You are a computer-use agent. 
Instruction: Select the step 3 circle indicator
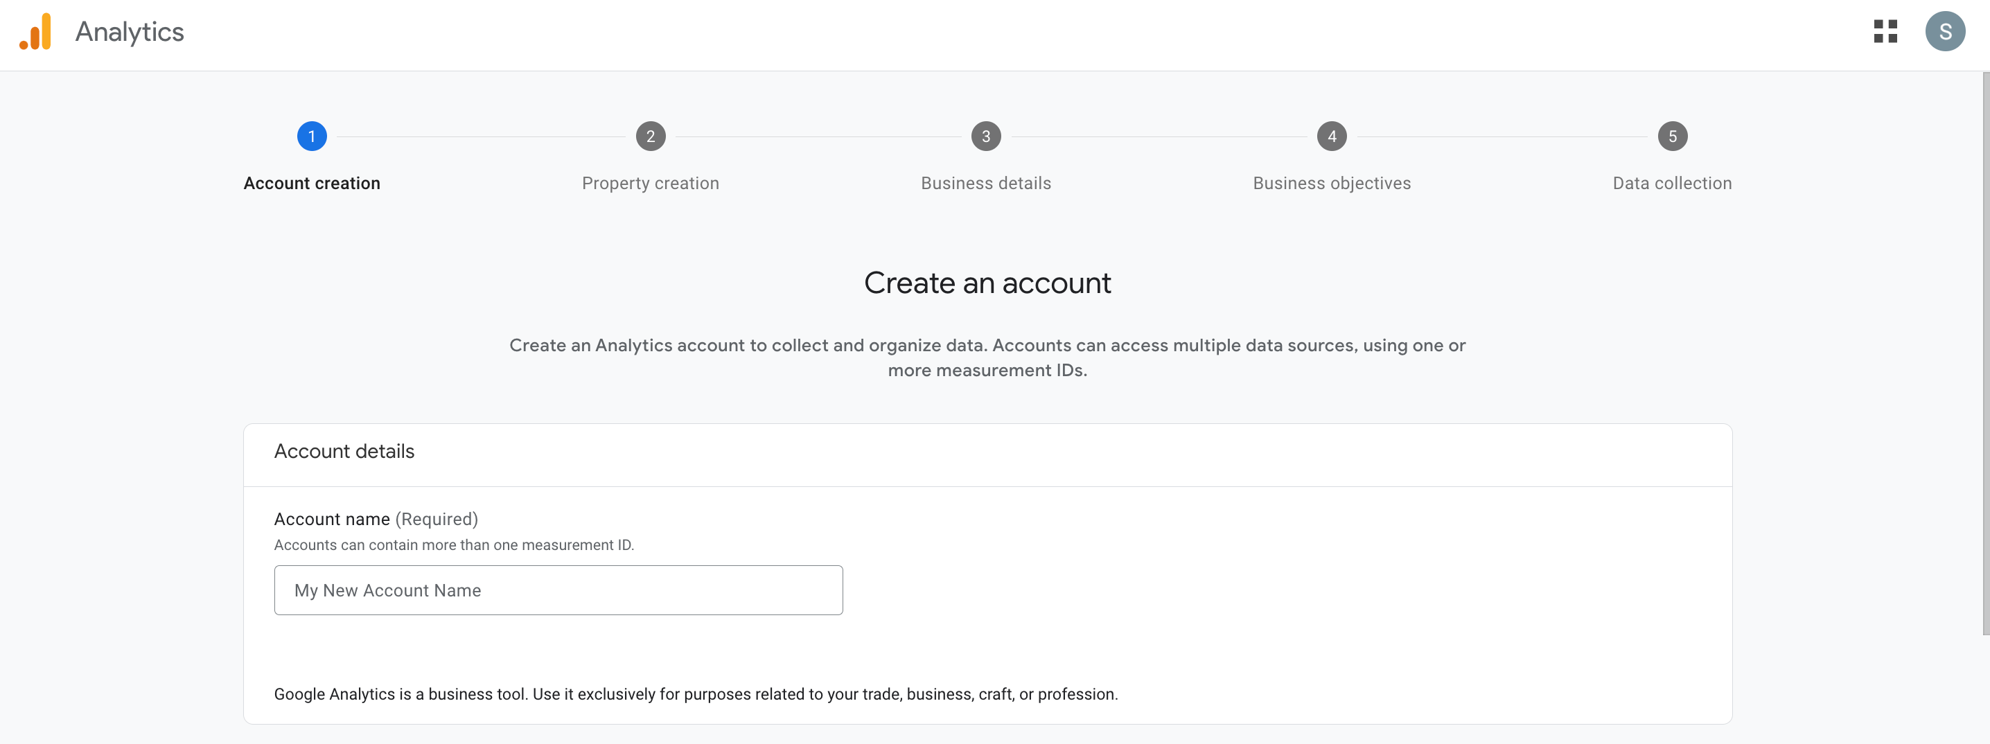point(986,136)
